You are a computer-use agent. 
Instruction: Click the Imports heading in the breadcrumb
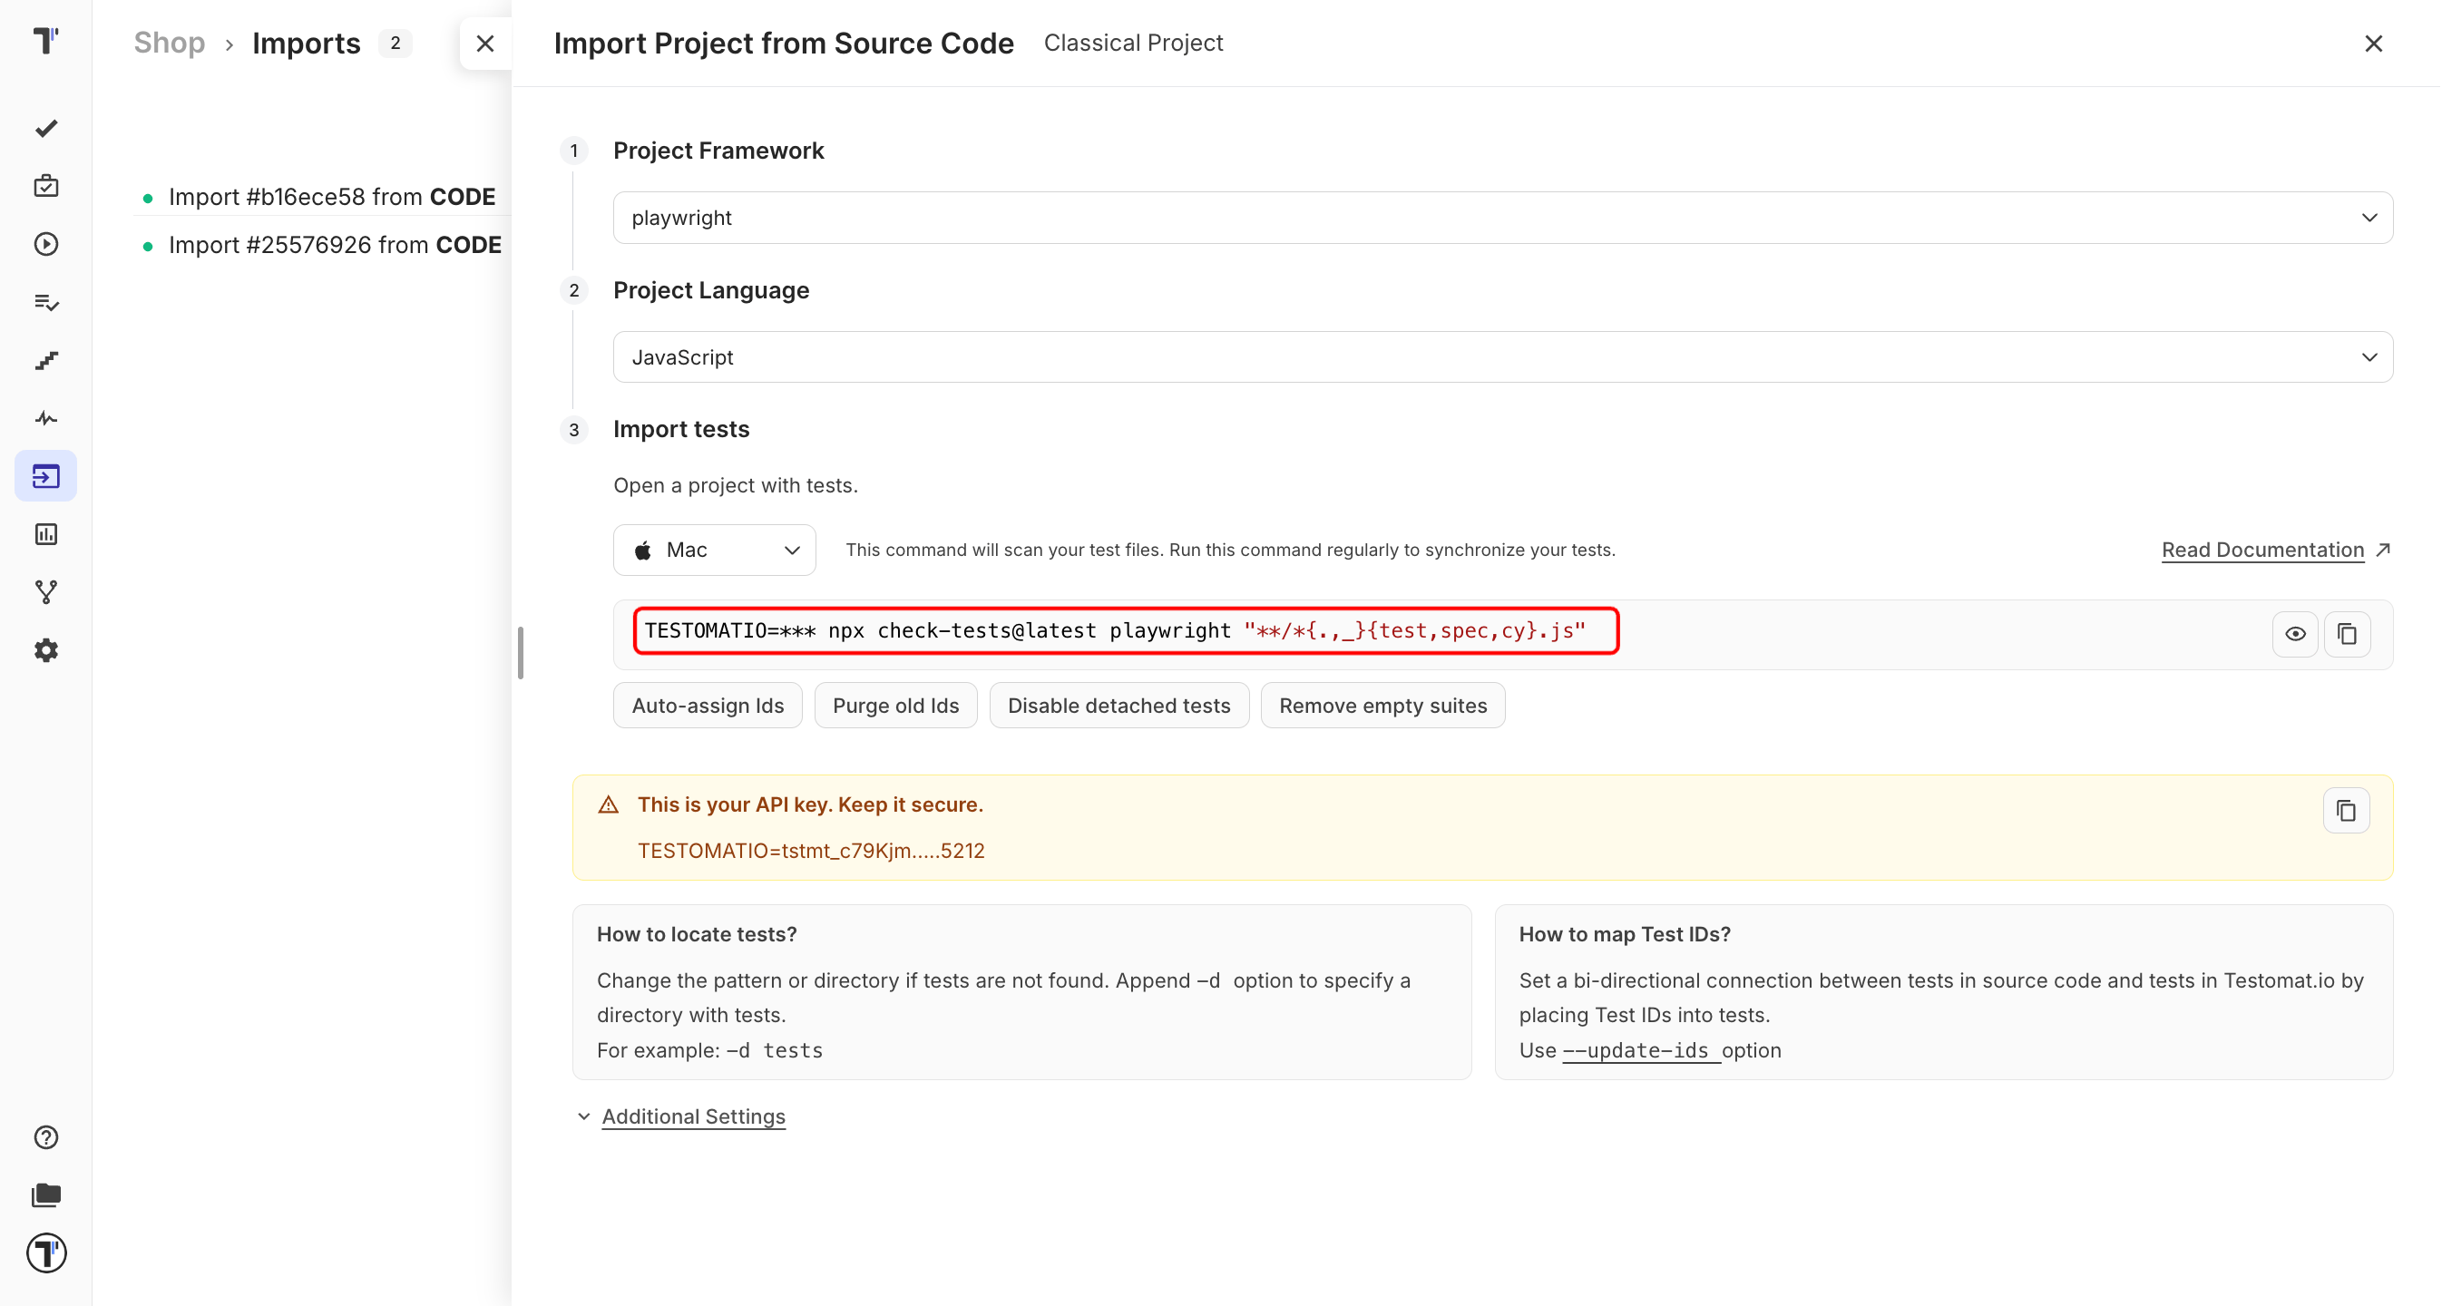pos(307,43)
